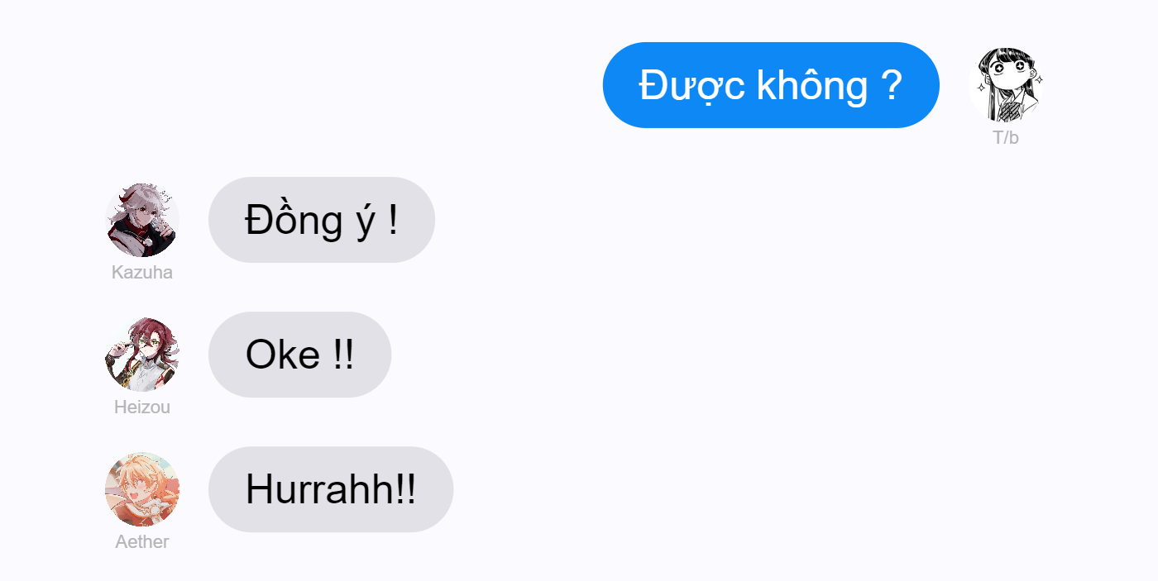The height and width of the screenshot is (581, 1158).
Task: Select the blue "Được không ?" message bubble
Action: 771,85
